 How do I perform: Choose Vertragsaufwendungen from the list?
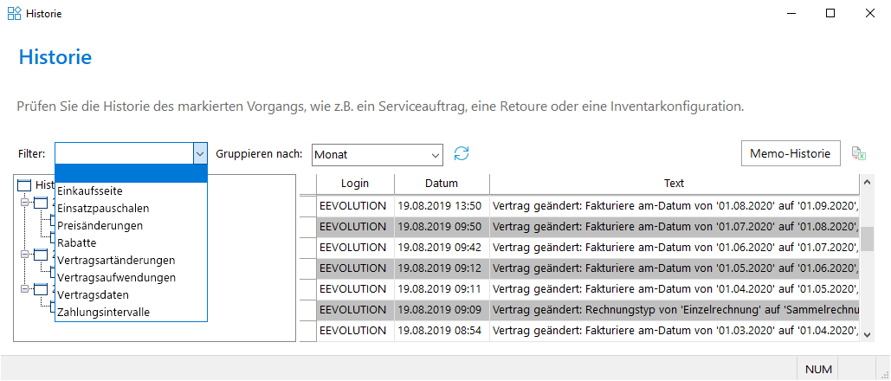coord(132,277)
